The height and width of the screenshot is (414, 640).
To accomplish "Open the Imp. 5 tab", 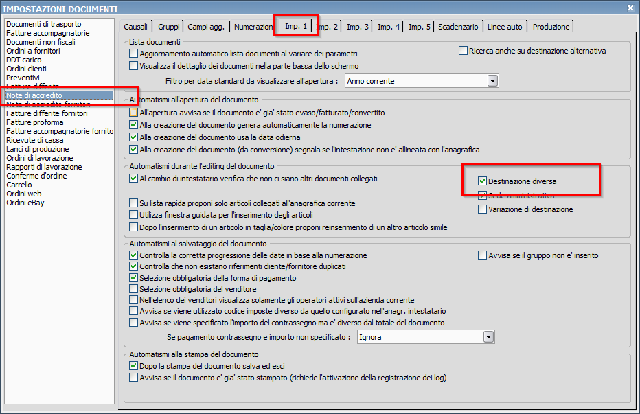I will tap(419, 27).
